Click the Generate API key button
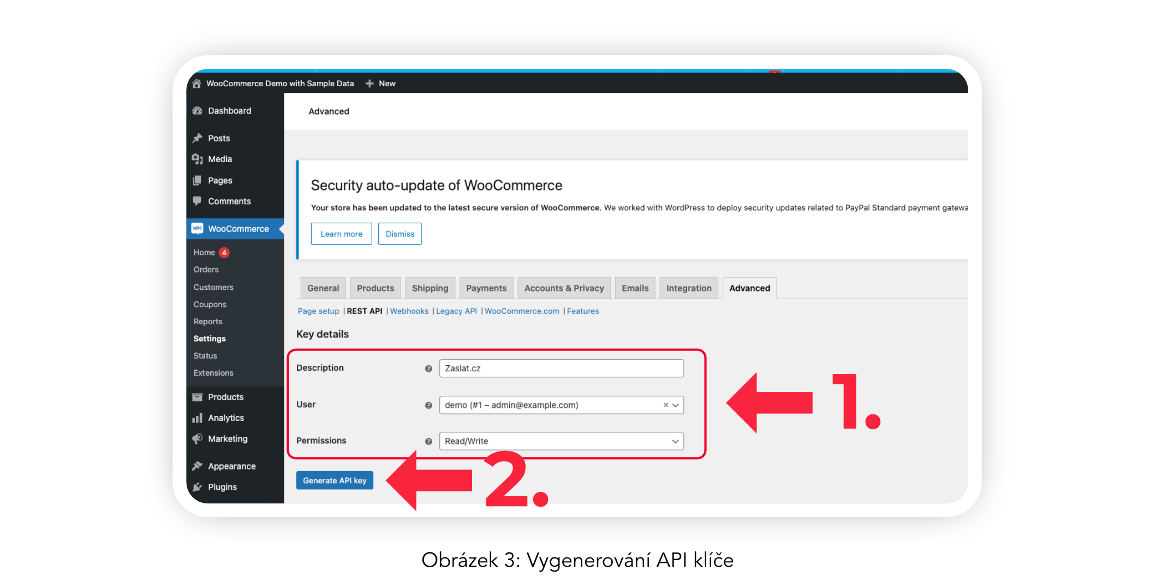 (335, 480)
